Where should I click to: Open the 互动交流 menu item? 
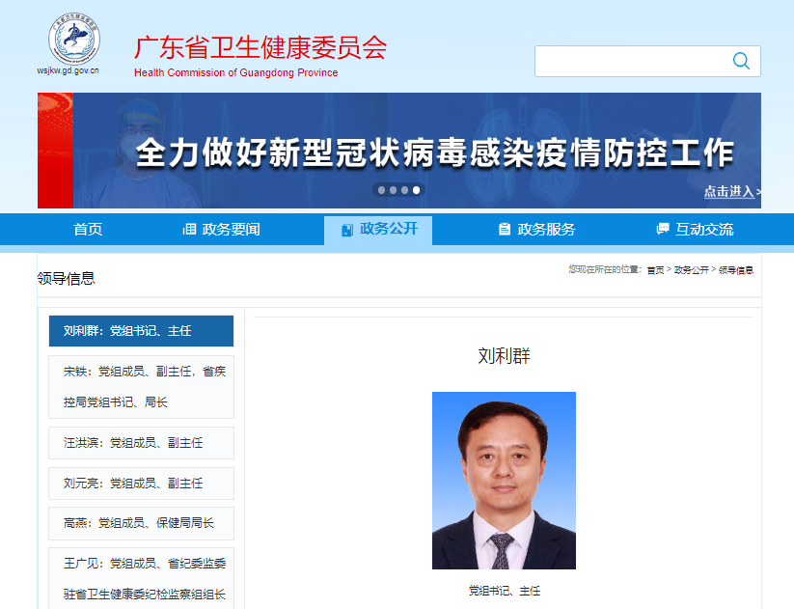[695, 229]
